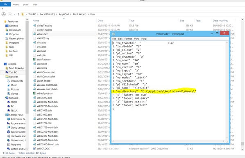Select the Walls.dab file icon
This screenshot has width=245, height=158.
point(34,64)
